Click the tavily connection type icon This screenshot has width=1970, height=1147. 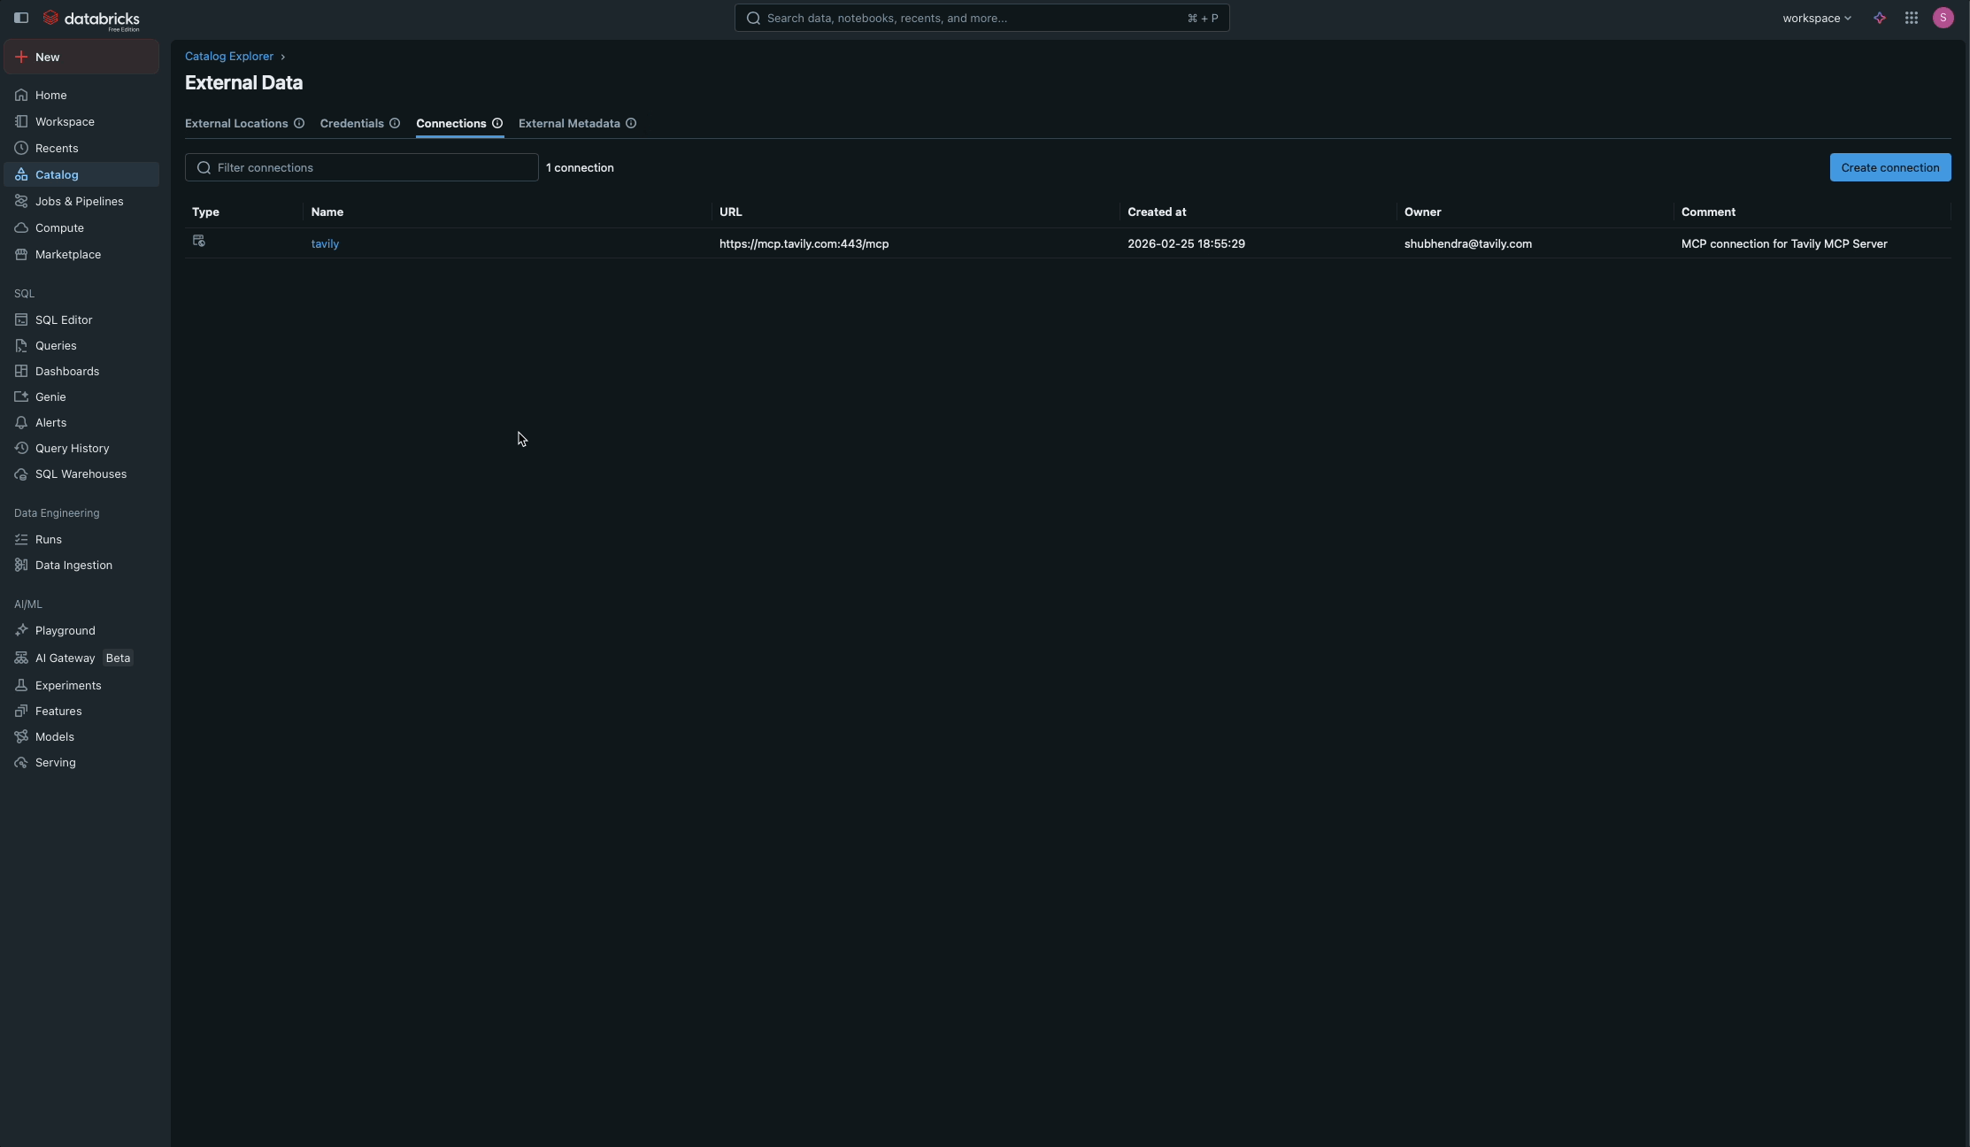[x=199, y=241]
